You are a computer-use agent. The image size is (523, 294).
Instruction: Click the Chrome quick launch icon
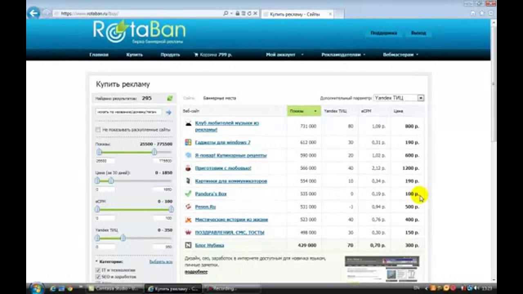70,289
